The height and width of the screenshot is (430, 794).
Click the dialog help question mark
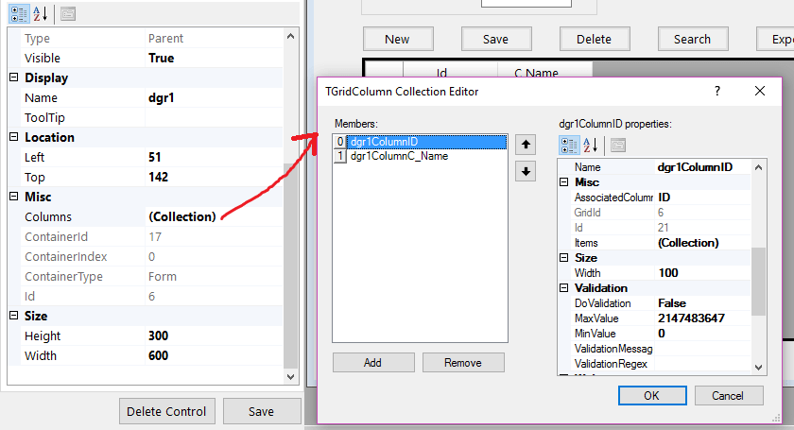[x=717, y=91]
